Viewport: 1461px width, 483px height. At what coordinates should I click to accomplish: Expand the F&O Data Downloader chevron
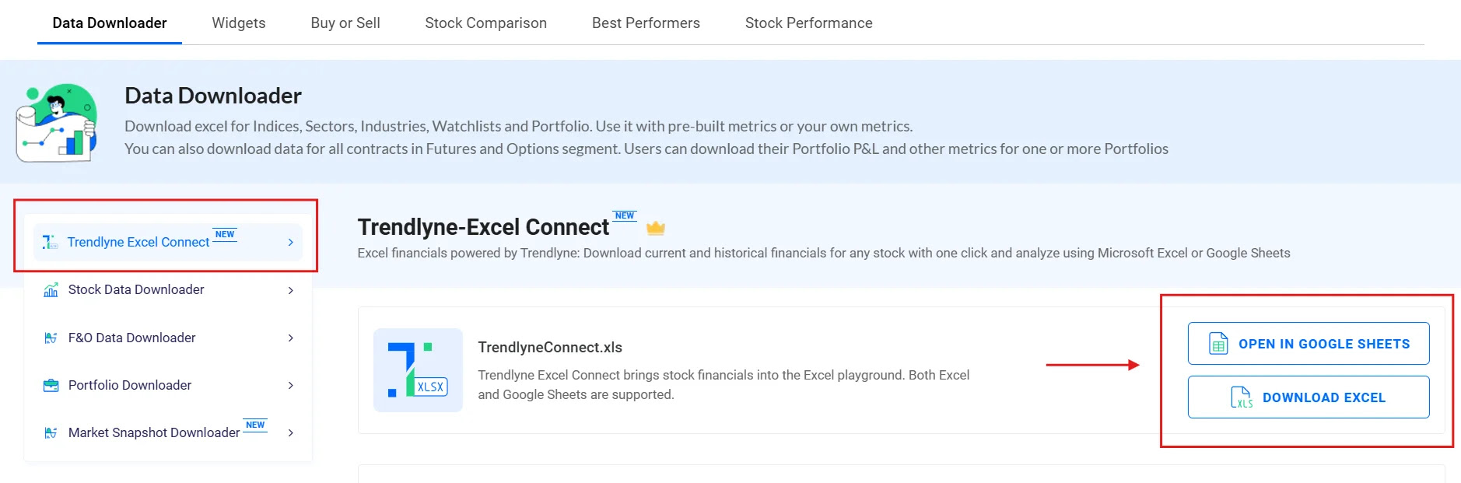coord(290,338)
